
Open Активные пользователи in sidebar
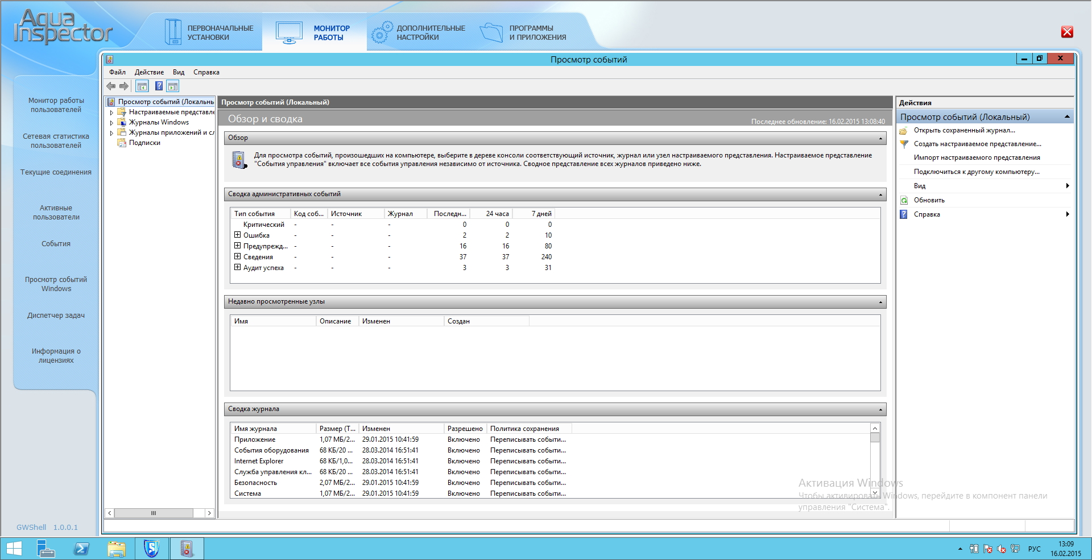pyautogui.click(x=56, y=213)
